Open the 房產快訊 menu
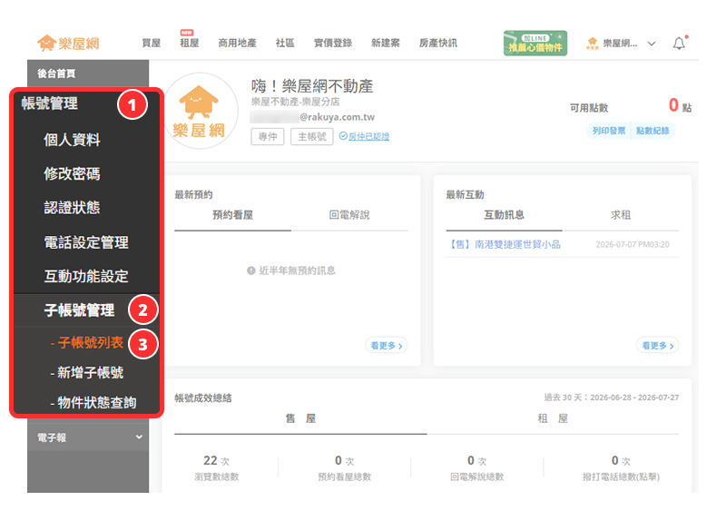Image resolution: width=726 pixels, height=530 pixels. pyautogui.click(x=438, y=43)
